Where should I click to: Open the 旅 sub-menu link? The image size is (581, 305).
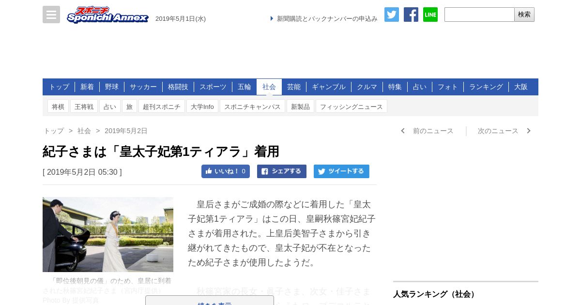129,107
